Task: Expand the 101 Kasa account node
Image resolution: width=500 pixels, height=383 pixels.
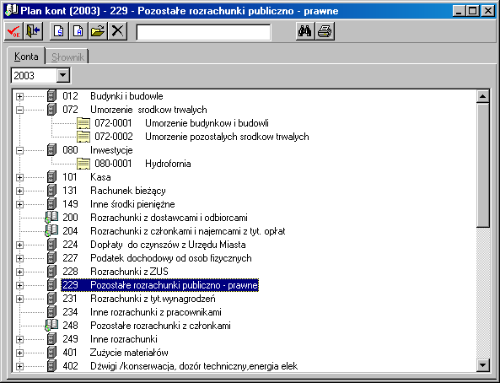Action: [19, 177]
